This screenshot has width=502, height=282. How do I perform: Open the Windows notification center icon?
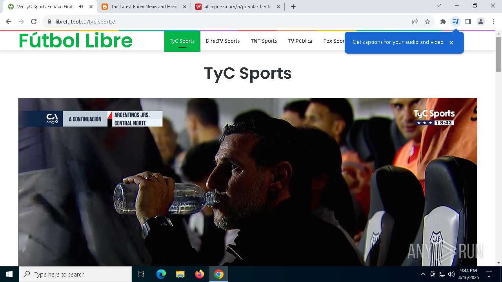pos(489,274)
